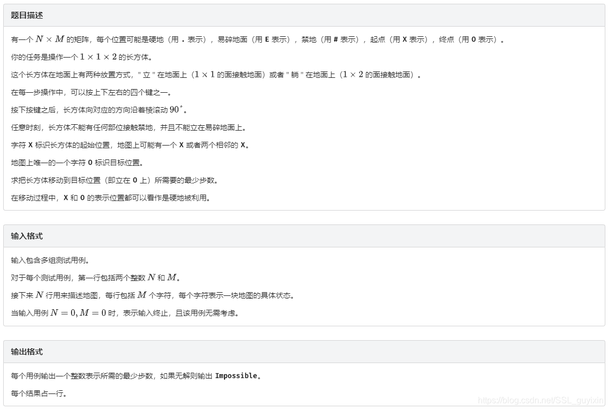Click the line starting 在移动过程中，X 和 O 的表示位置
This screenshot has width=608, height=410.
pos(111,198)
